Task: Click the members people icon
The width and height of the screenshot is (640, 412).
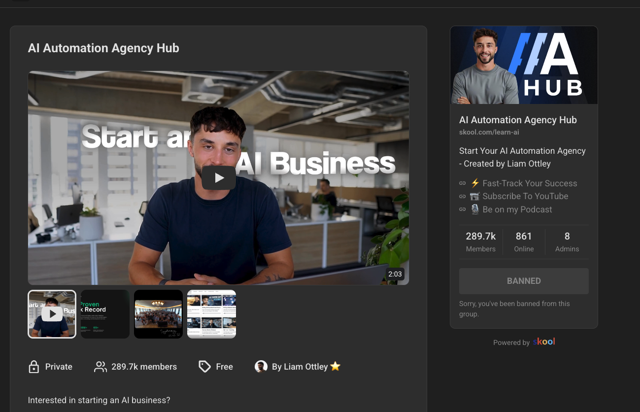Action: [x=101, y=367]
